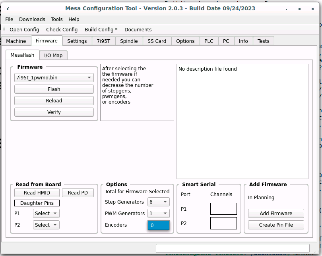The image size is (322, 256).
Task: Click the firmware instructions text box
Action: (x=137, y=92)
